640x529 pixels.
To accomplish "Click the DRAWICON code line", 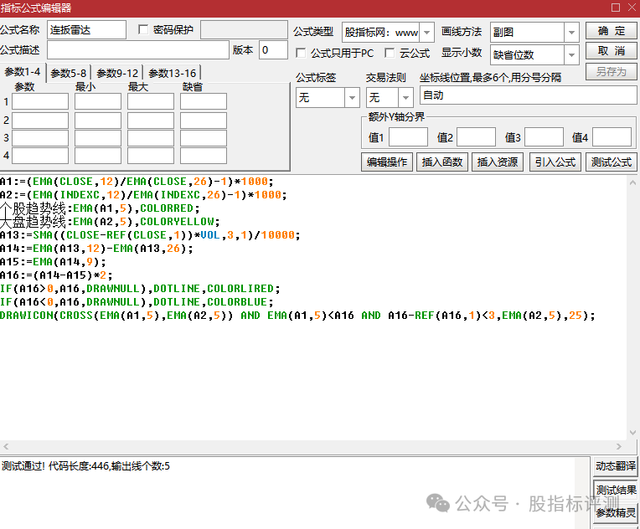I will (297, 316).
